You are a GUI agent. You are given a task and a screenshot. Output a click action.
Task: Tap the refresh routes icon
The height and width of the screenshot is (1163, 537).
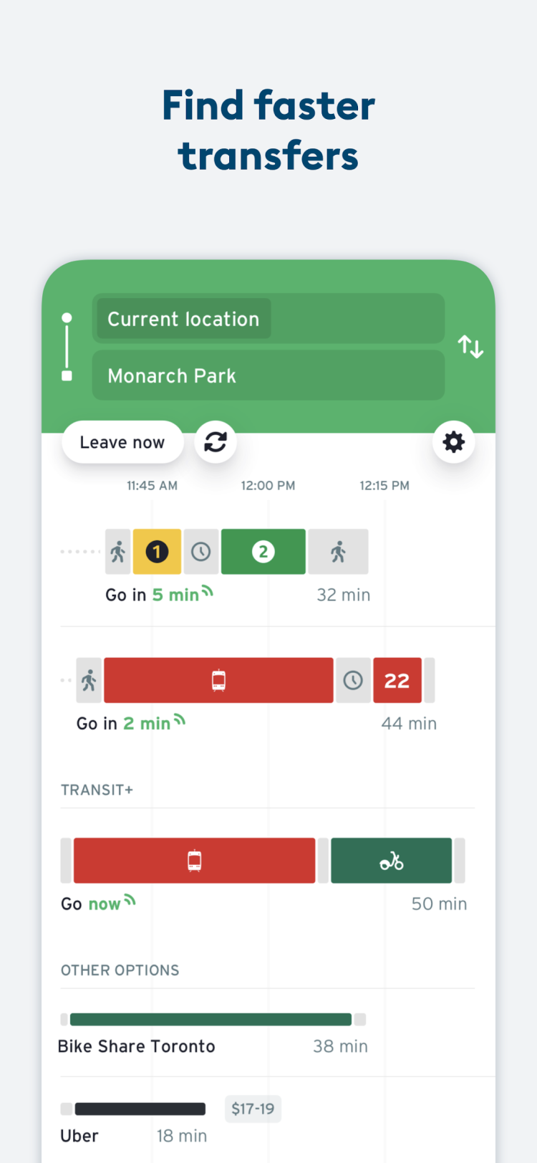[216, 442]
